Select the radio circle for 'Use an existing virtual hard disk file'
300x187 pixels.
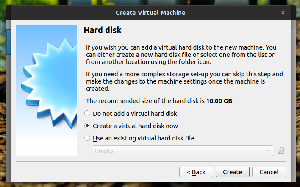click(88, 138)
